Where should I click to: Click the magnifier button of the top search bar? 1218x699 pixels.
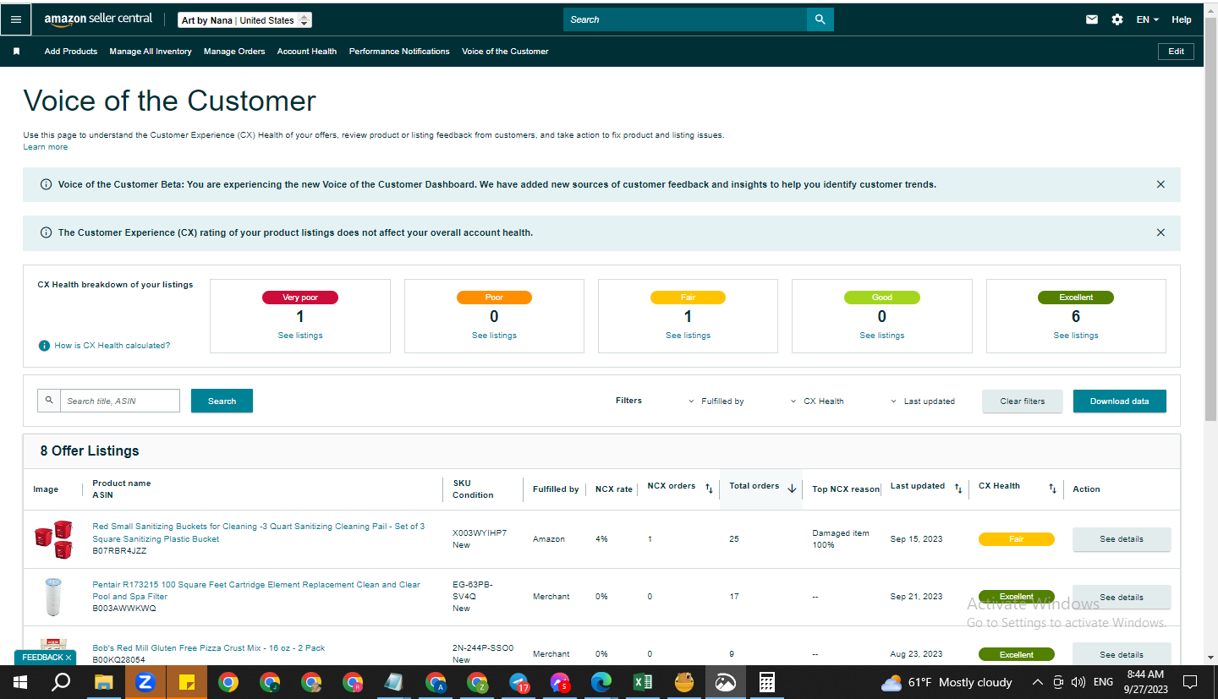click(x=820, y=19)
